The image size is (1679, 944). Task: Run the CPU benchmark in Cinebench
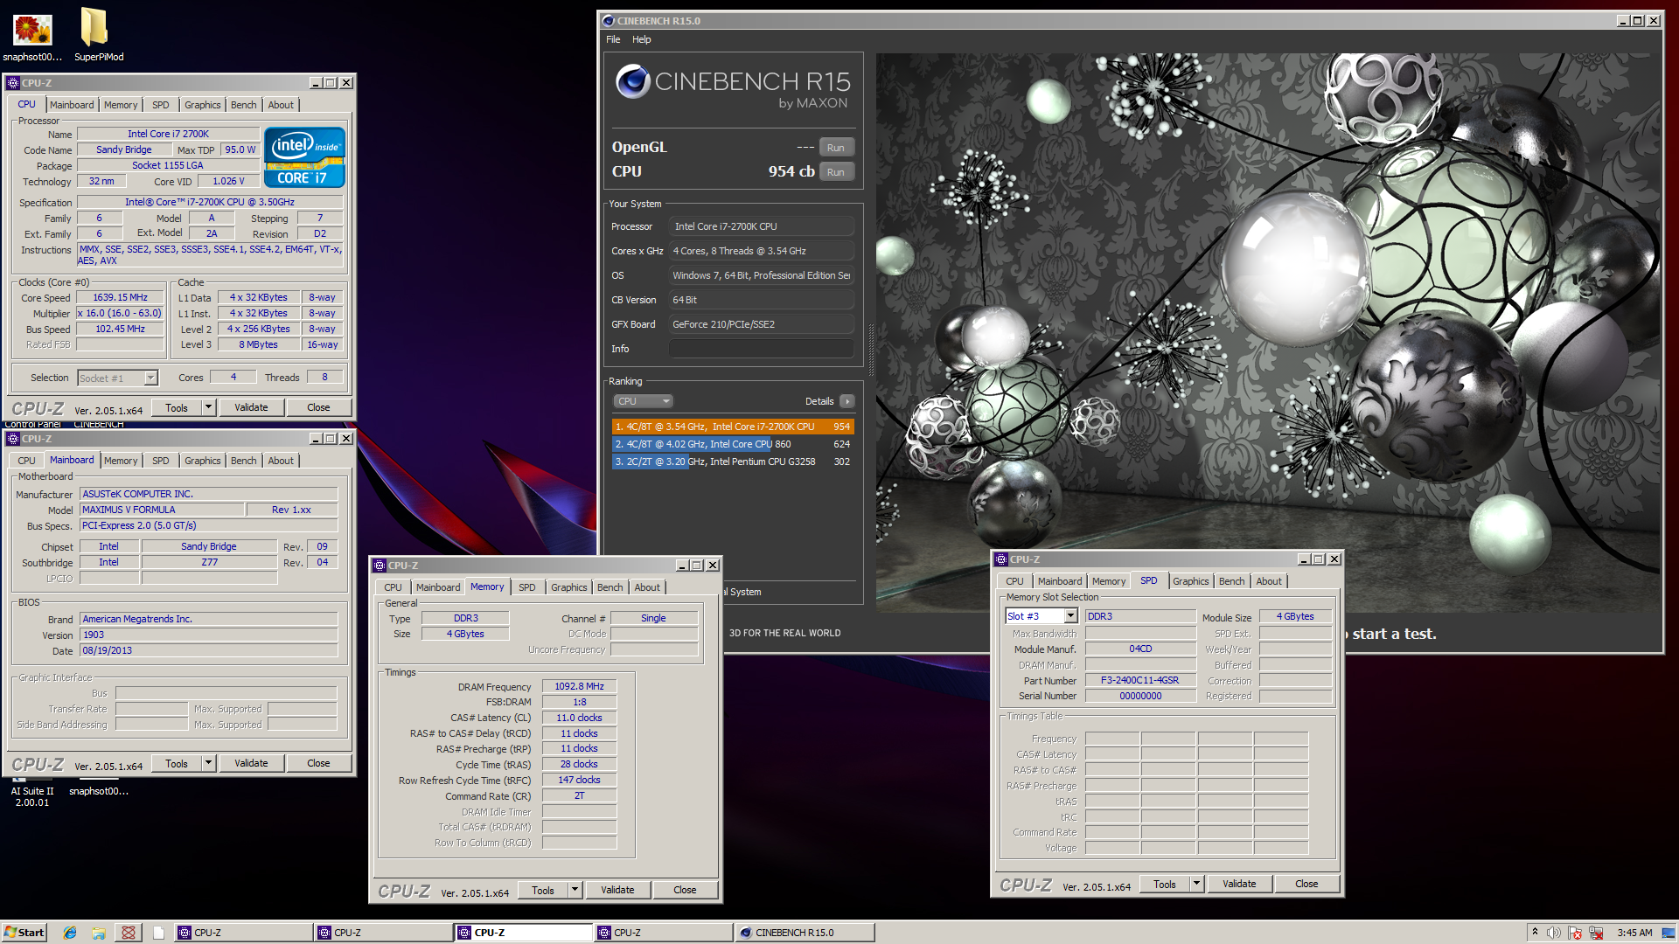point(836,172)
